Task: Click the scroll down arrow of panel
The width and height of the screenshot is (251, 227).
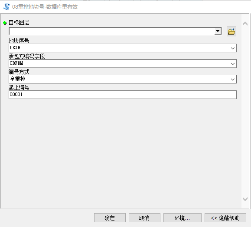Action: click(x=245, y=199)
